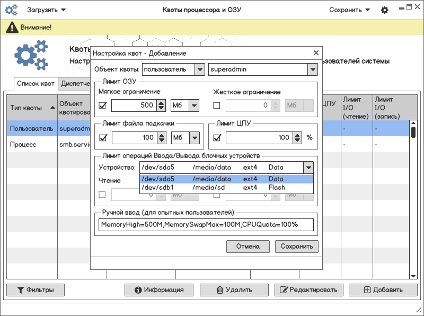Click the pencil icon on the Редактировать button

pos(284,290)
